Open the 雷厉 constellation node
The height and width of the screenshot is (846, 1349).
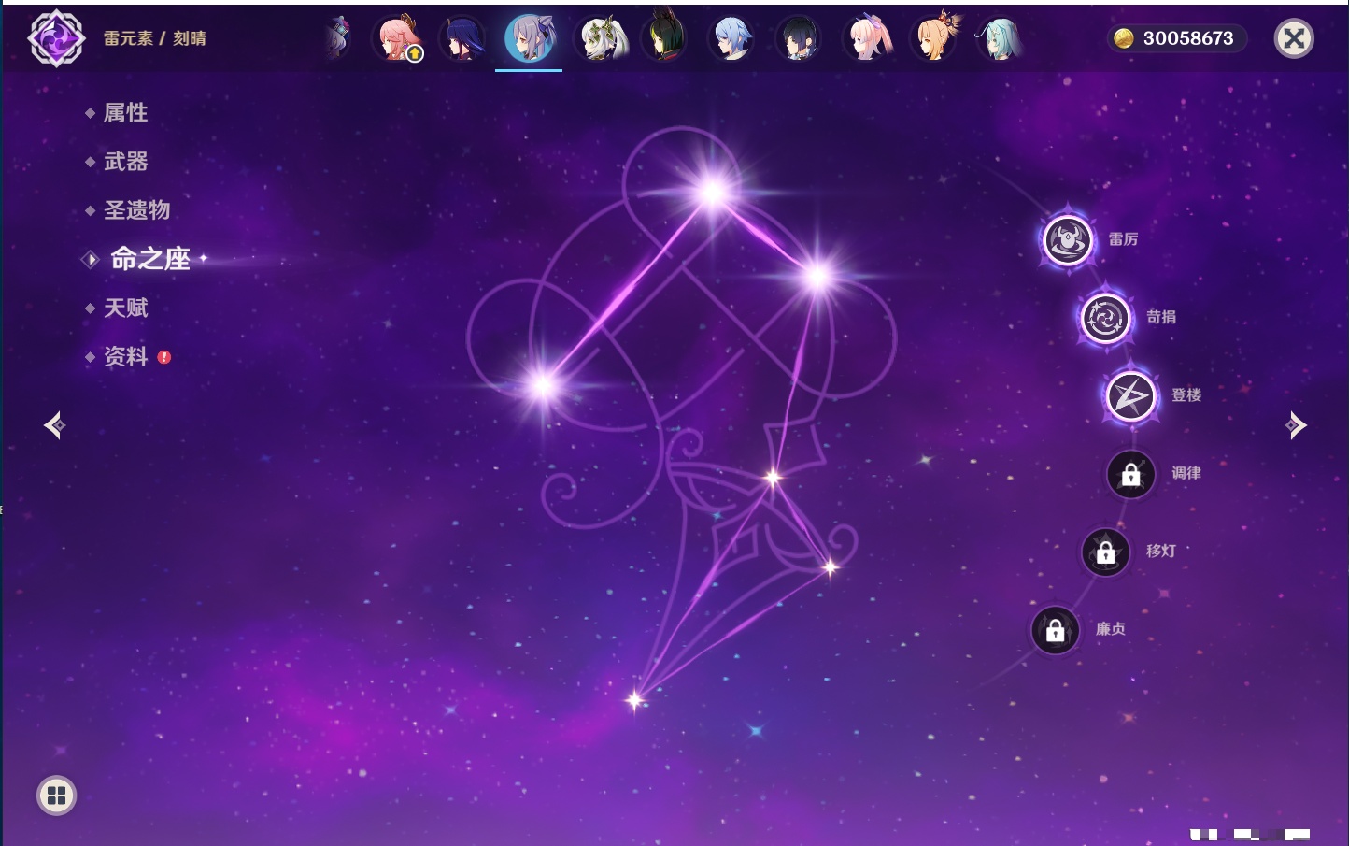[1068, 240]
